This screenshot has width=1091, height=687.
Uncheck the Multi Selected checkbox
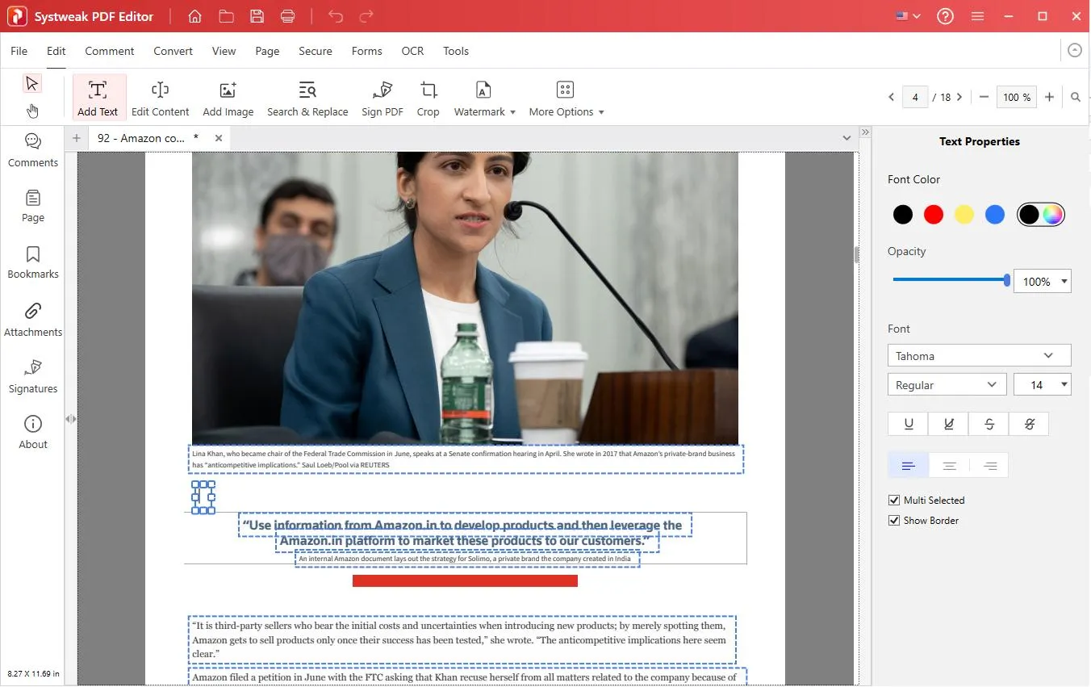click(x=894, y=501)
